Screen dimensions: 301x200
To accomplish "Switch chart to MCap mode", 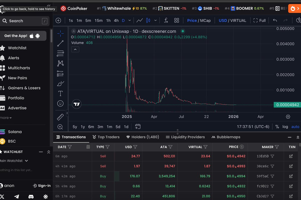I will click(x=205, y=20).
